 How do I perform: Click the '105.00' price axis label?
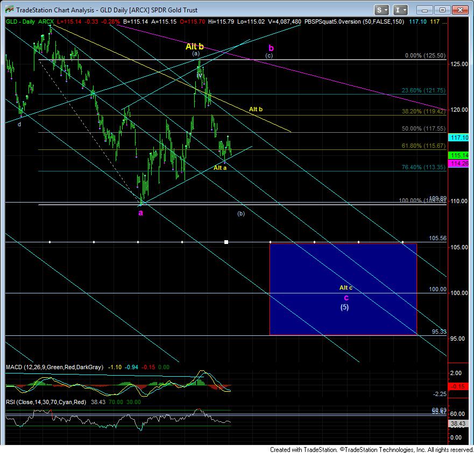click(x=459, y=247)
